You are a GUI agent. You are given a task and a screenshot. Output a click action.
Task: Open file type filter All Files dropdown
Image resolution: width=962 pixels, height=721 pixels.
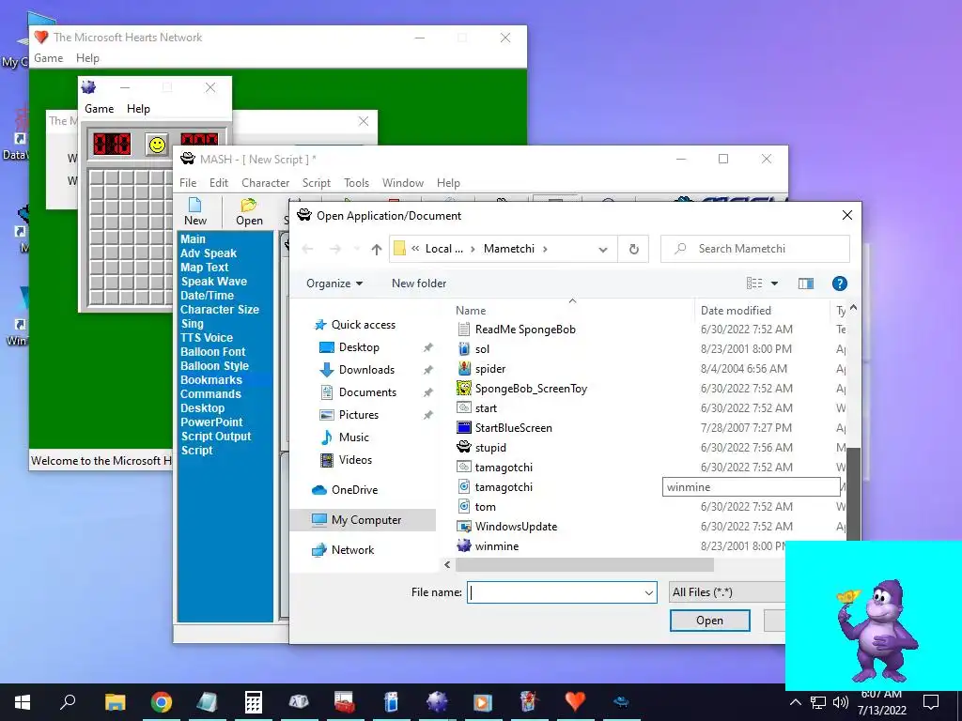point(727,592)
